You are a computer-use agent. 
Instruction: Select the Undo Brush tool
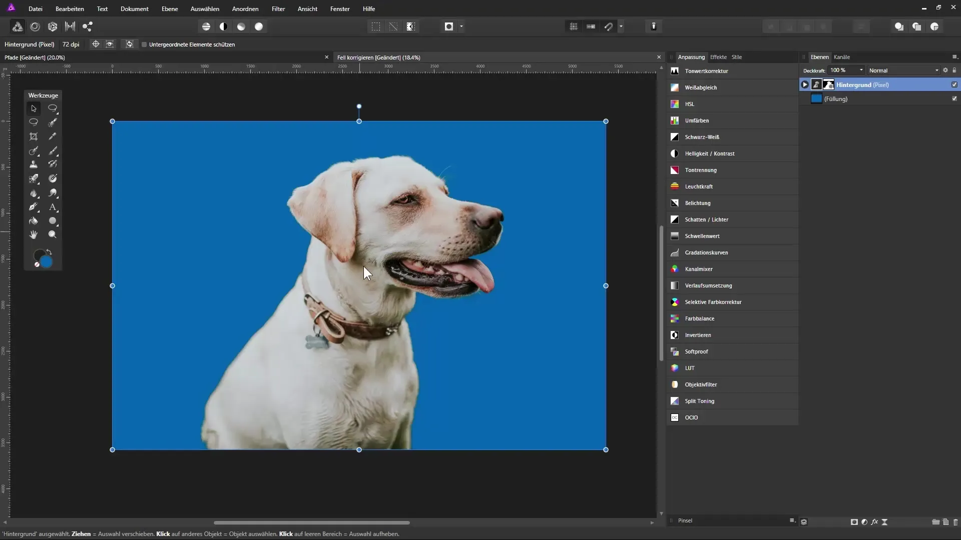point(53,164)
